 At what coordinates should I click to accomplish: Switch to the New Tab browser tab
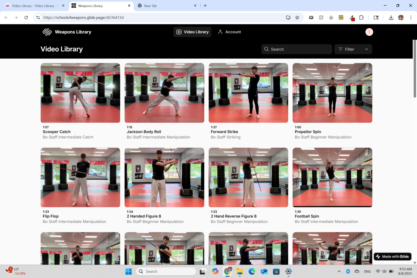167,6
